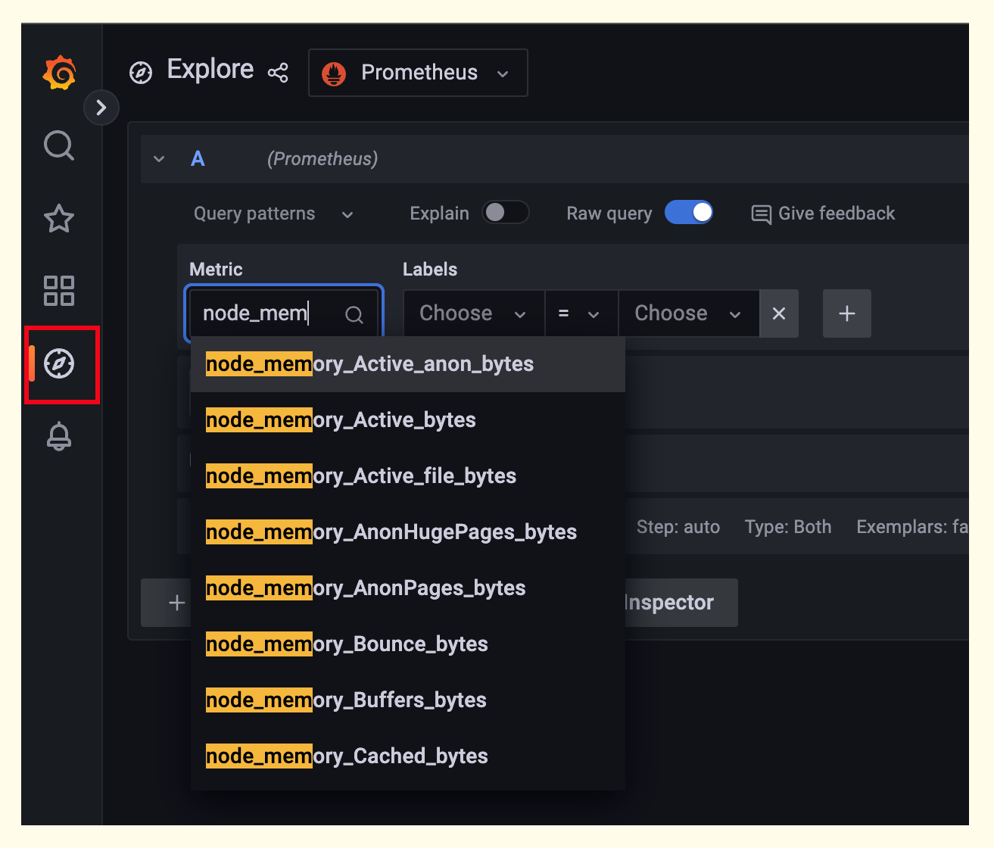Open the Alerting bell icon
Image resolution: width=994 pixels, height=848 pixels.
[59, 437]
